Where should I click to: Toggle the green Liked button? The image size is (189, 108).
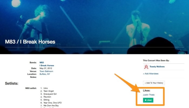[148, 100]
